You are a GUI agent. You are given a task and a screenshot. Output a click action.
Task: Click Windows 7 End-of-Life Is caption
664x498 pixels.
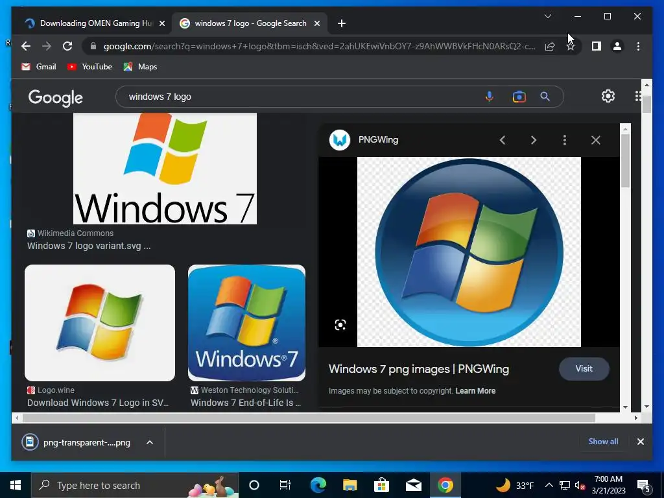[246, 403]
